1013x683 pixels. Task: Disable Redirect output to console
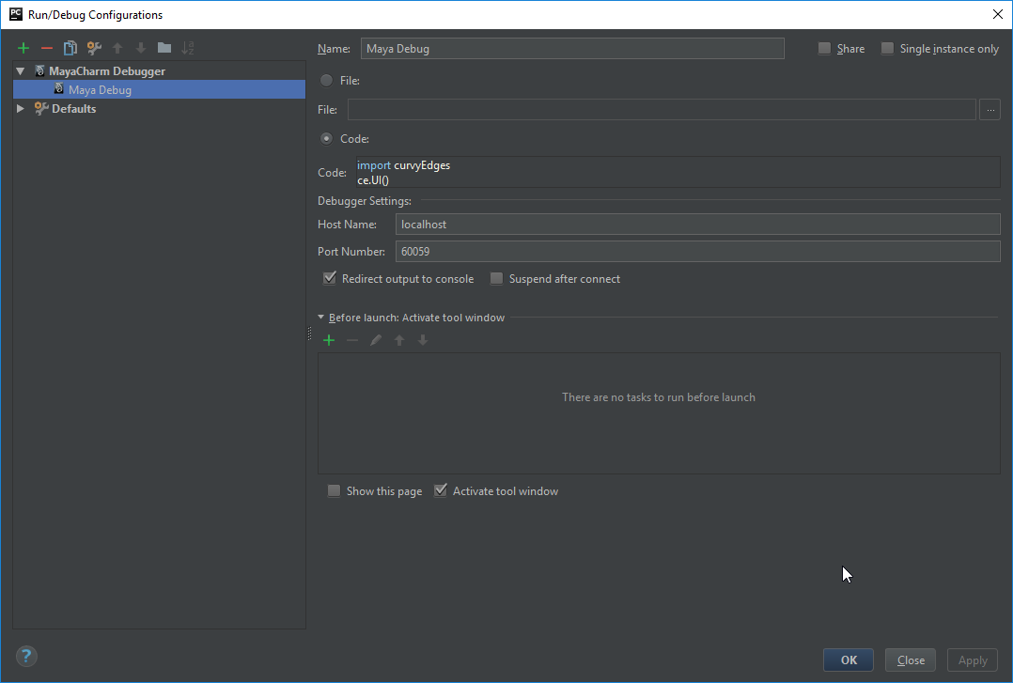(330, 278)
